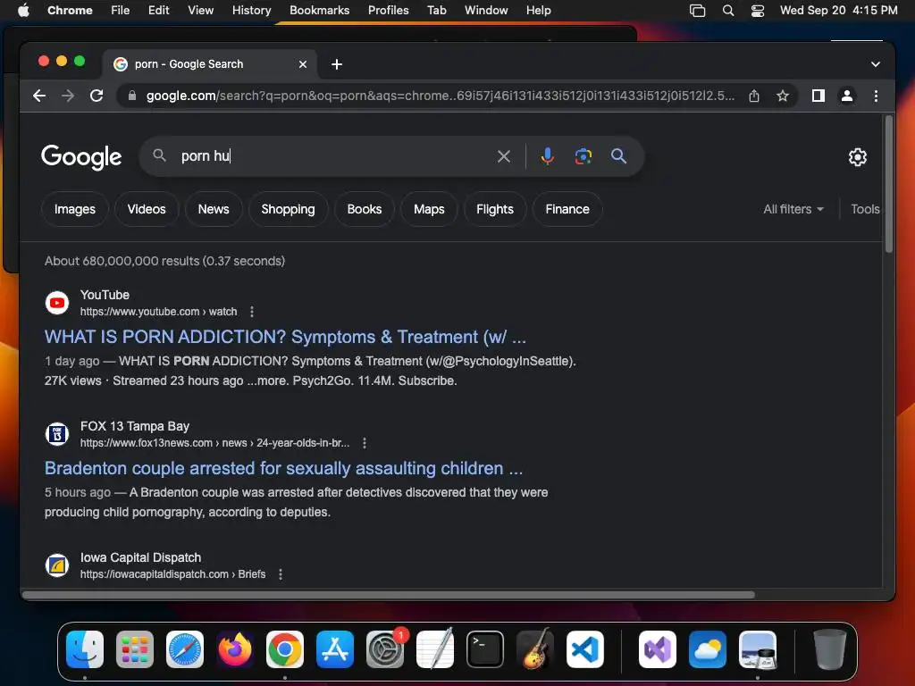915x686 pixels.
Task: Filter results by Finance
Action: (x=567, y=209)
